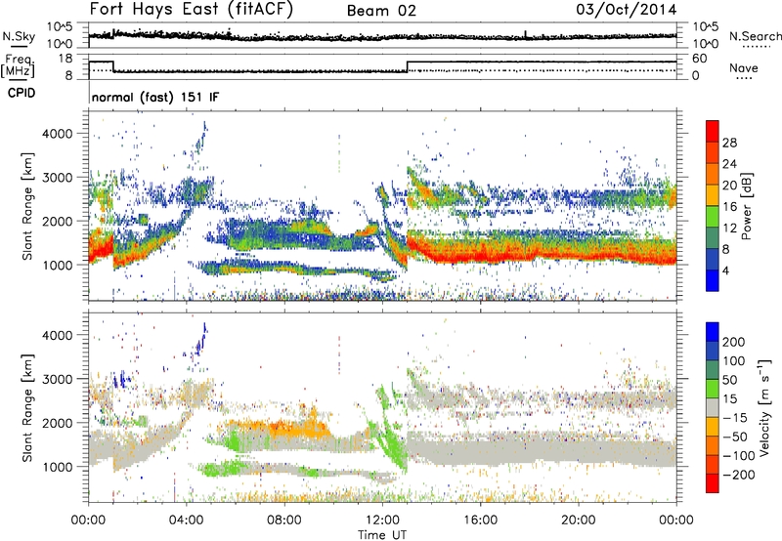Image resolution: width=782 pixels, height=541 pixels.
Task: Click the 'CPID' row label
Action: 22,93
